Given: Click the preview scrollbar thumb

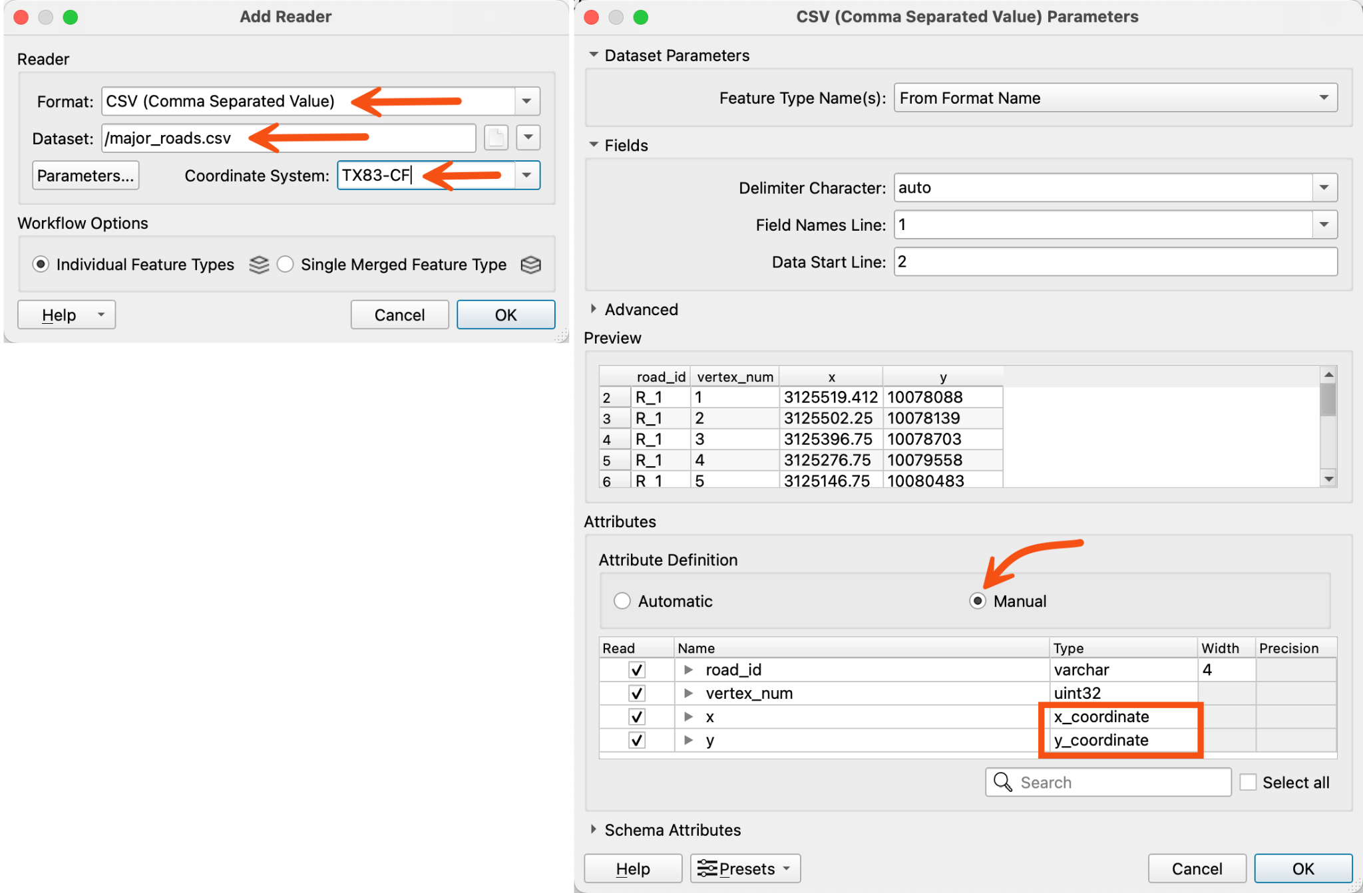Looking at the screenshot, I should pos(1328,399).
